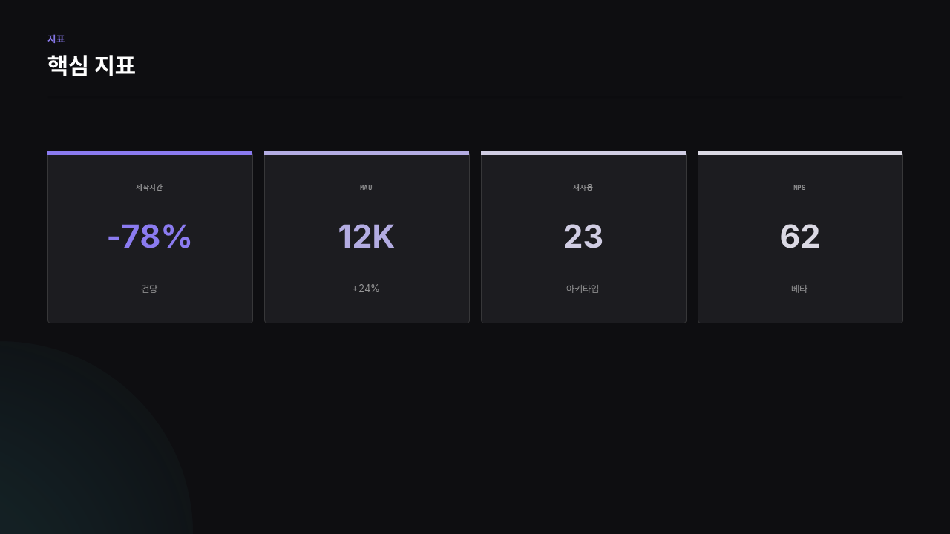The height and width of the screenshot is (534, 950).
Task: Click the 12K metric value
Action: coord(367,237)
